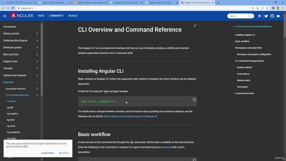
Task: Collapse the CLI Command Reference subsection
Action: 22,95
